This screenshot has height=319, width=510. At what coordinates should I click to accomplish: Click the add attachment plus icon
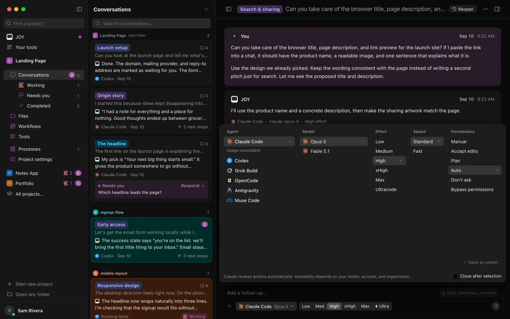(229, 306)
